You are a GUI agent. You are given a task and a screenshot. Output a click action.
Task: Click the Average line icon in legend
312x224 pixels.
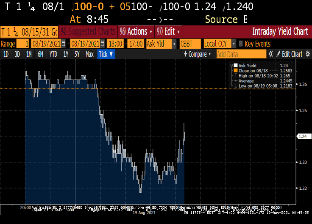[x=235, y=80]
